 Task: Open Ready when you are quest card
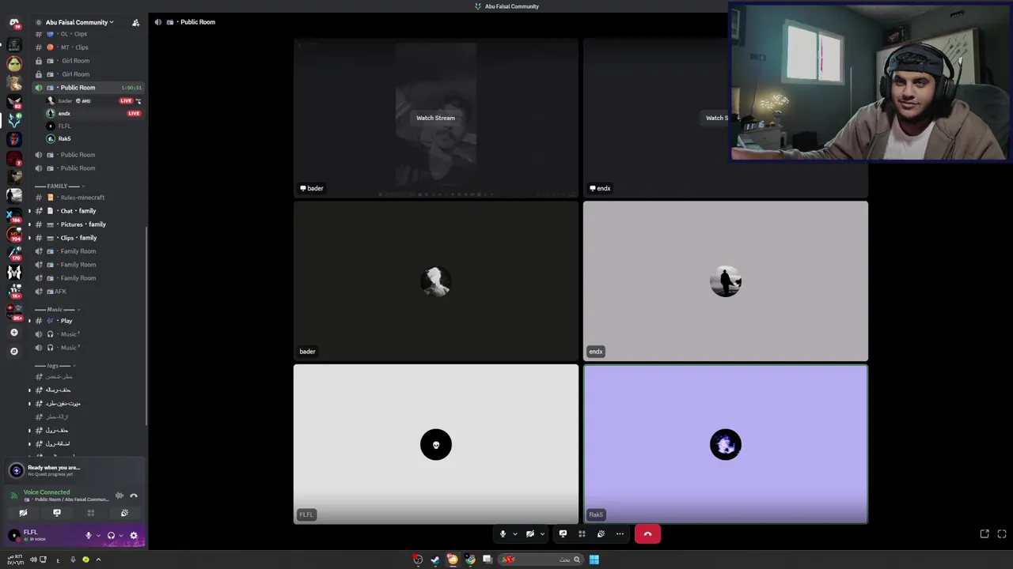74,470
